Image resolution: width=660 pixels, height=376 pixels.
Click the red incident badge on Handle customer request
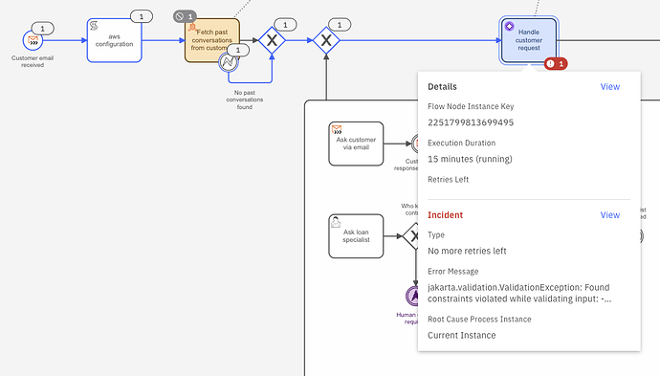pyautogui.click(x=556, y=64)
